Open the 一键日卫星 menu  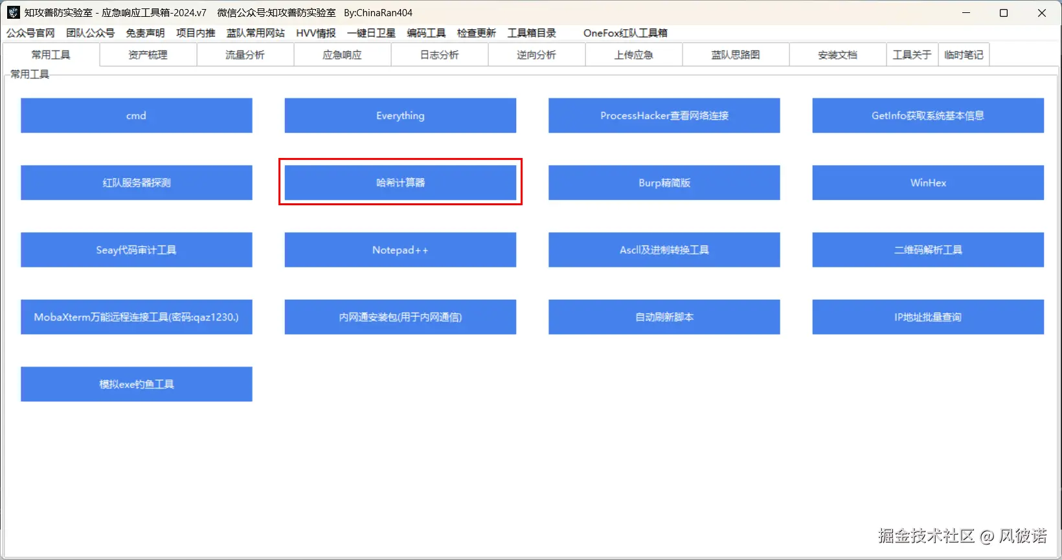click(371, 33)
